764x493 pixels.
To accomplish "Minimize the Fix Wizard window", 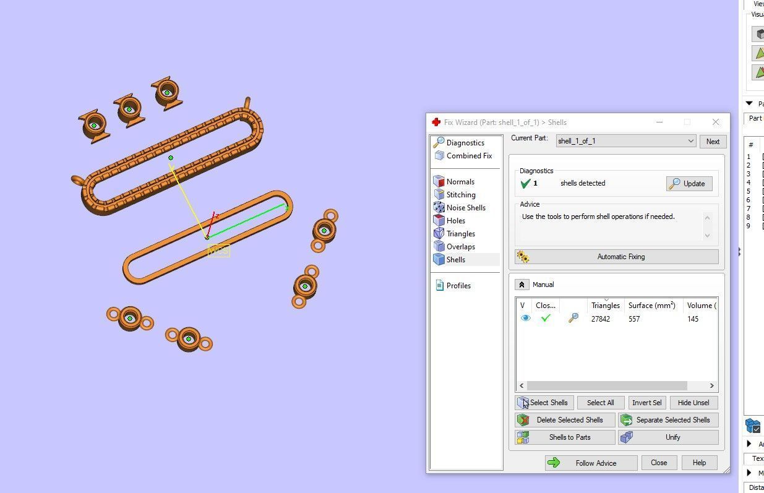I will (659, 122).
